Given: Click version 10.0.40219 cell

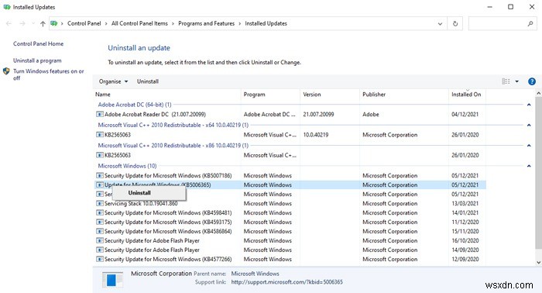Looking at the screenshot, I should pos(316,135).
